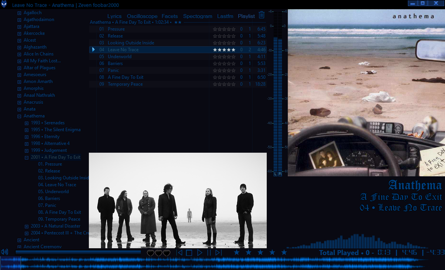The image size is (445, 270).
Task: Click the star rating for Panic row
Action: click(224, 70)
